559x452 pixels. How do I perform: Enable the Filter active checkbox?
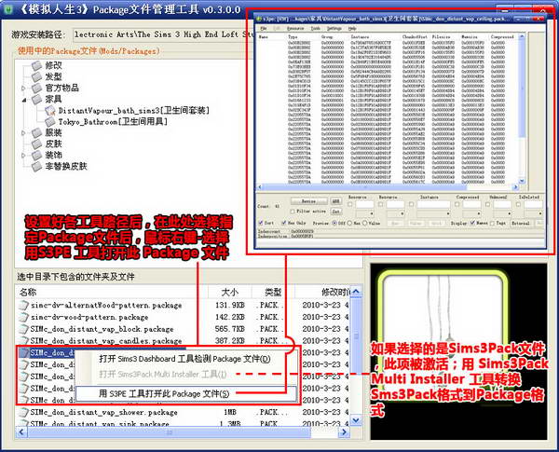pos(292,211)
